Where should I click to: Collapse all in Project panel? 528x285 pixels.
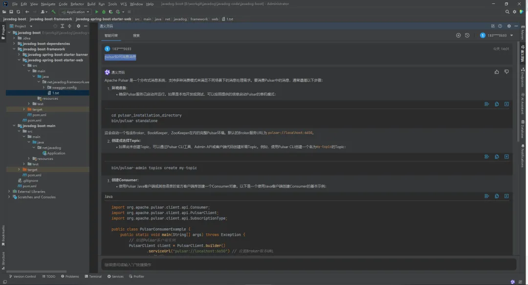[69, 26]
